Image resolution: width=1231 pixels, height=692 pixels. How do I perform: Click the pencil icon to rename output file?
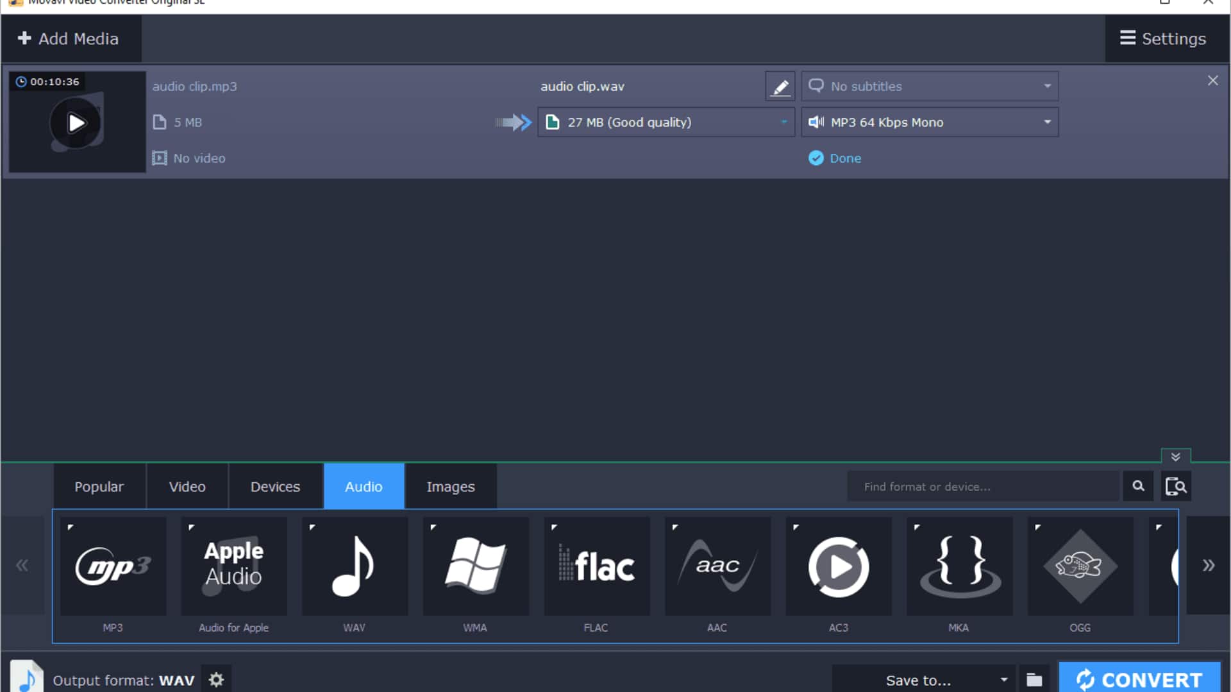coord(780,85)
